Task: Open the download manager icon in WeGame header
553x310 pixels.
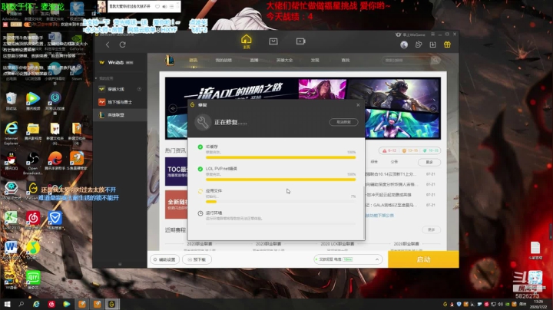Action: pos(432,45)
